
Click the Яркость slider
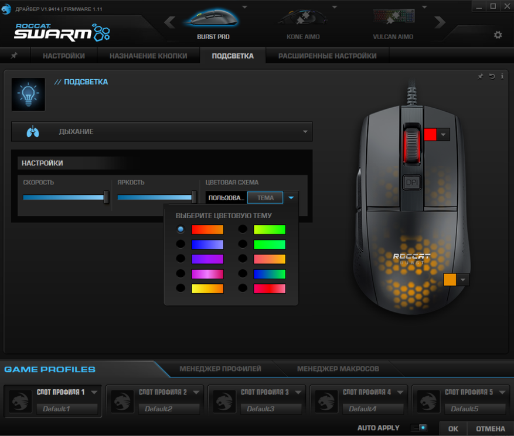[x=156, y=197]
